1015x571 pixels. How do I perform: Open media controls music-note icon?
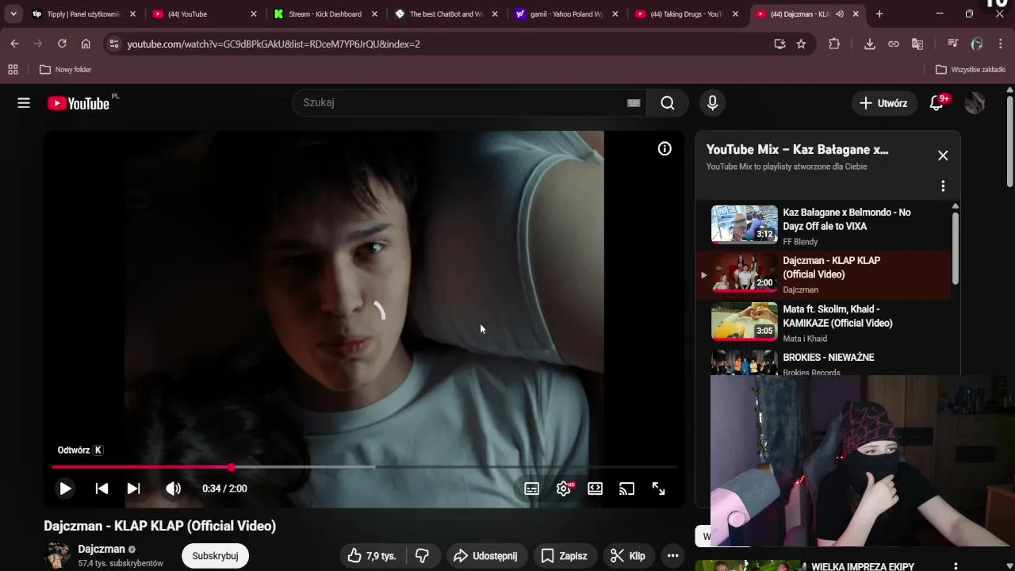point(953,44)
